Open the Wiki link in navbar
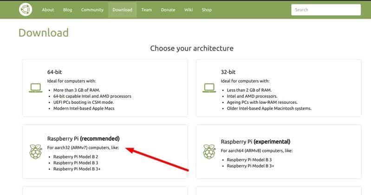This screenshot has width=371, height=195. point(189,10)
